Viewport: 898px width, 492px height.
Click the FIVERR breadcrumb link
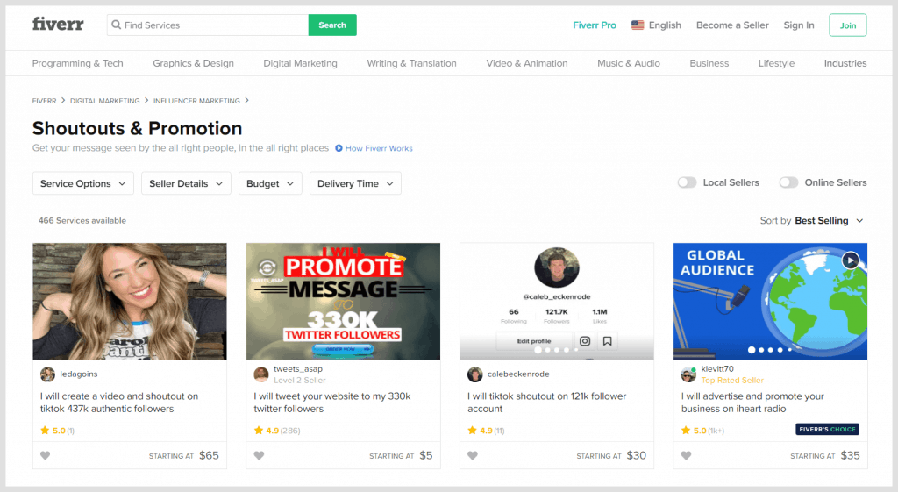pos(44,101)
